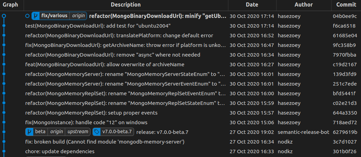Sort by the Date column header
The height and width of the screenshot is (157, 361).
[x=252, y=5]
